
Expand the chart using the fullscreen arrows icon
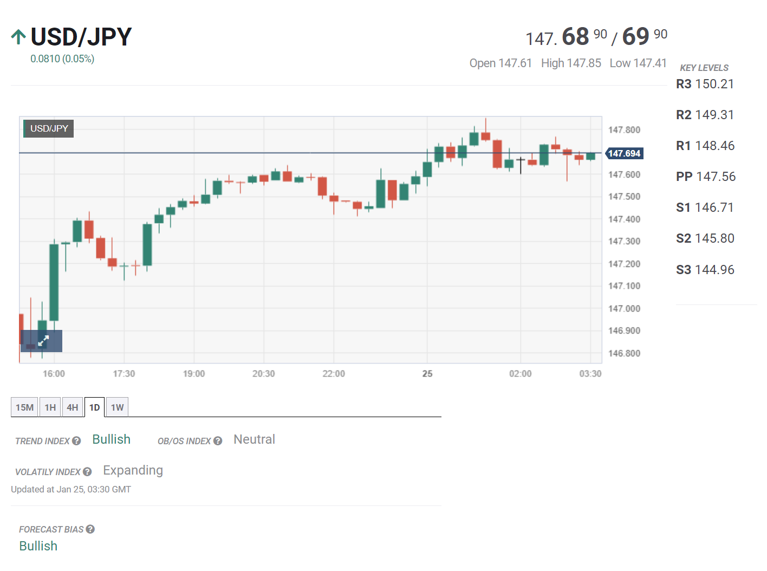click(x=43, y=341)
